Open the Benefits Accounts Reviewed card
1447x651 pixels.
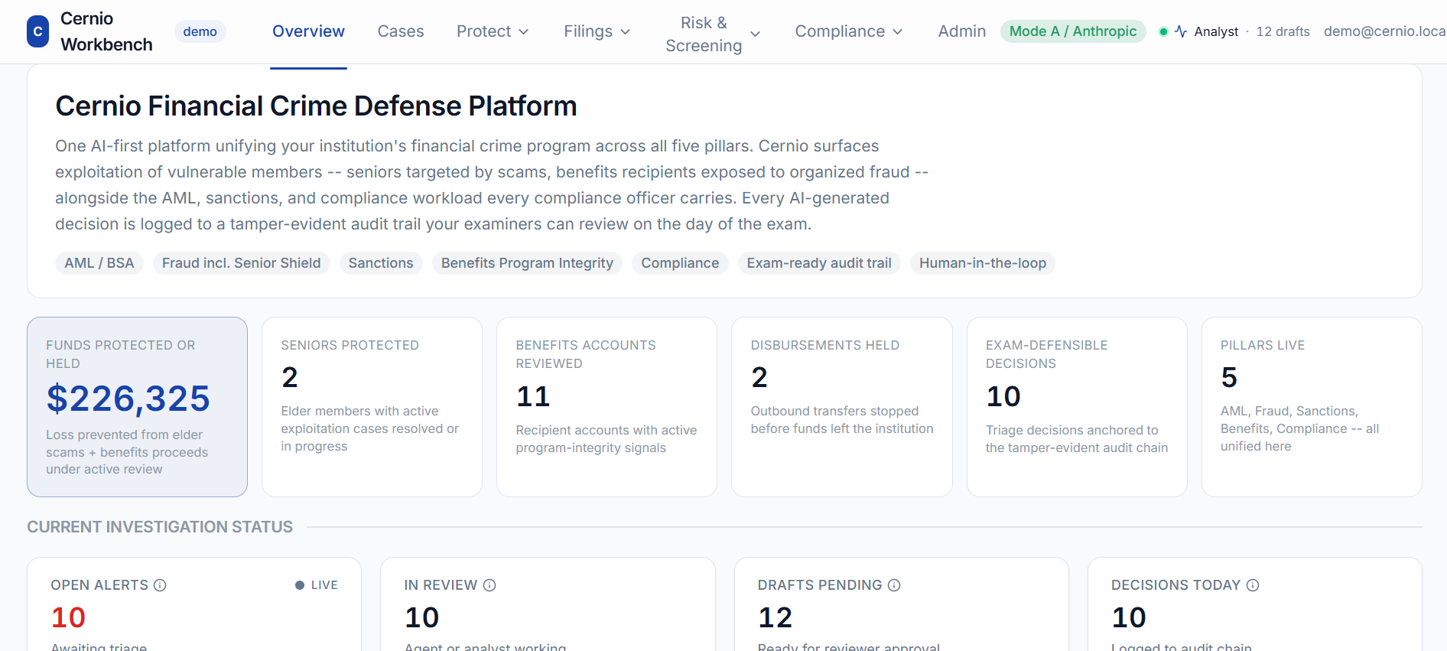[607, 407]
